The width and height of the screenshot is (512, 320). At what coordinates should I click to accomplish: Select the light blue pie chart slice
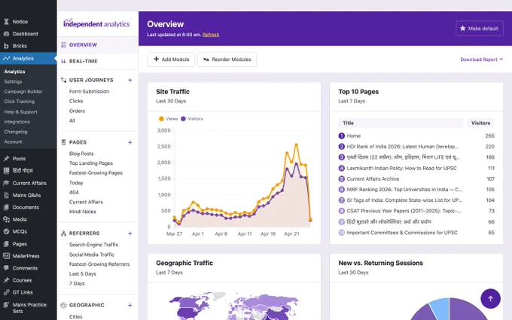[439, 307]
